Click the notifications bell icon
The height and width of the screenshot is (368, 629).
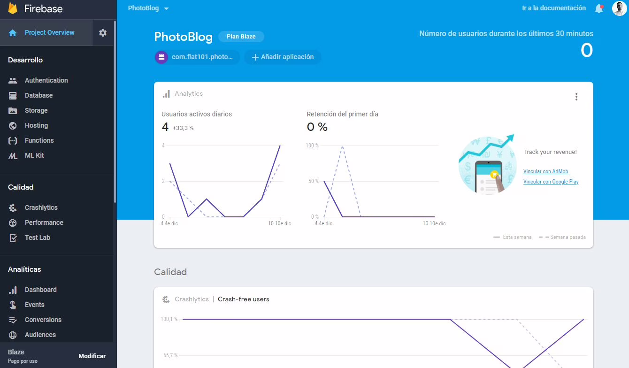click(598, 8)
